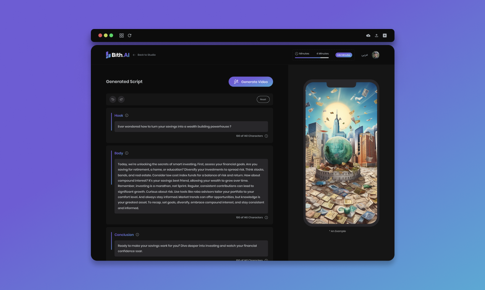Screen dimensions: 485x290
Task: Open the info tooltip next to Body
Action: coord(126,153)
